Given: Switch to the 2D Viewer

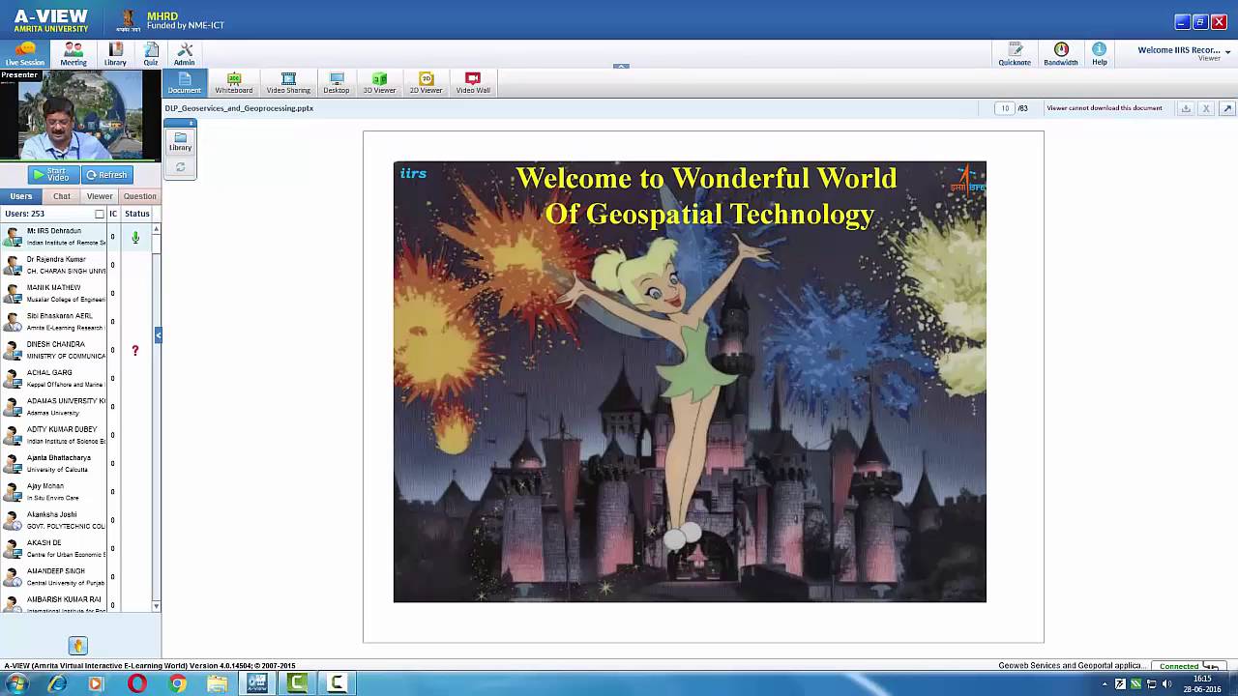Looking at the screenshot, I should 426,83.
